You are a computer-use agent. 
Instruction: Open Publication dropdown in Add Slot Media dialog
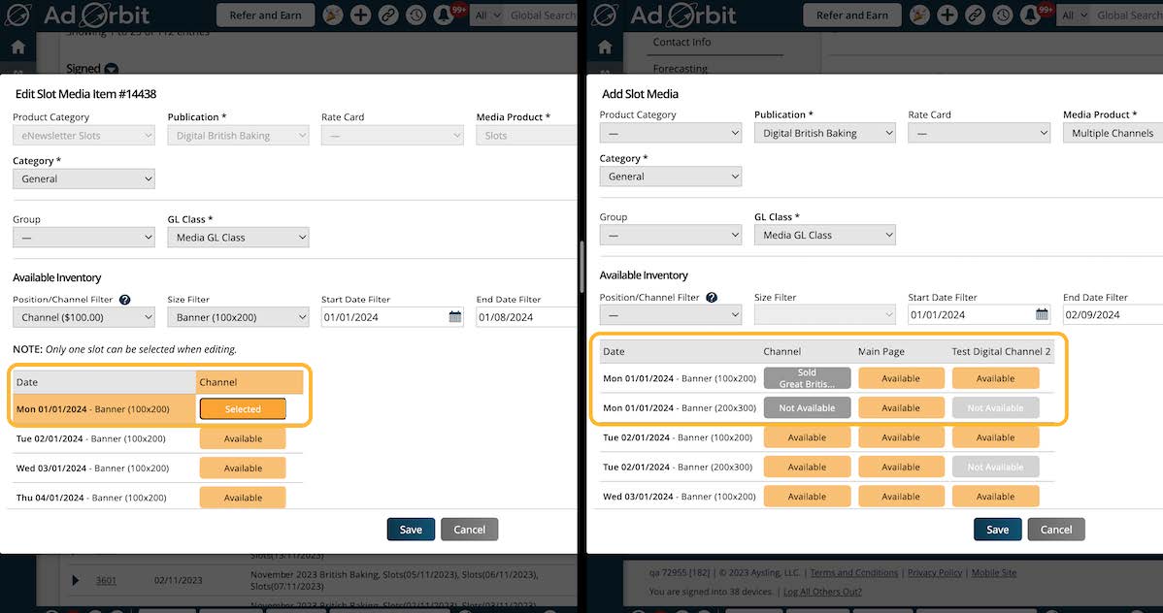tap(825, 134)
